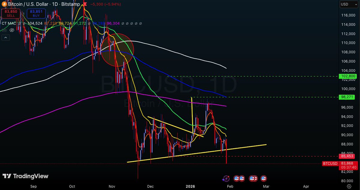Click the green 98,271 price label
The width and height of the screenshot is (360, 190).
[346, 97]
